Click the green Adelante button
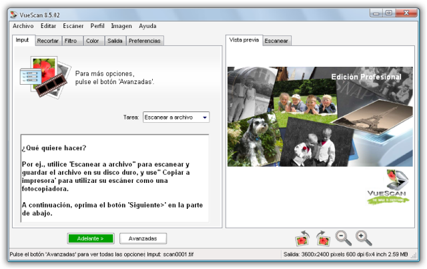 click(91, 238)
